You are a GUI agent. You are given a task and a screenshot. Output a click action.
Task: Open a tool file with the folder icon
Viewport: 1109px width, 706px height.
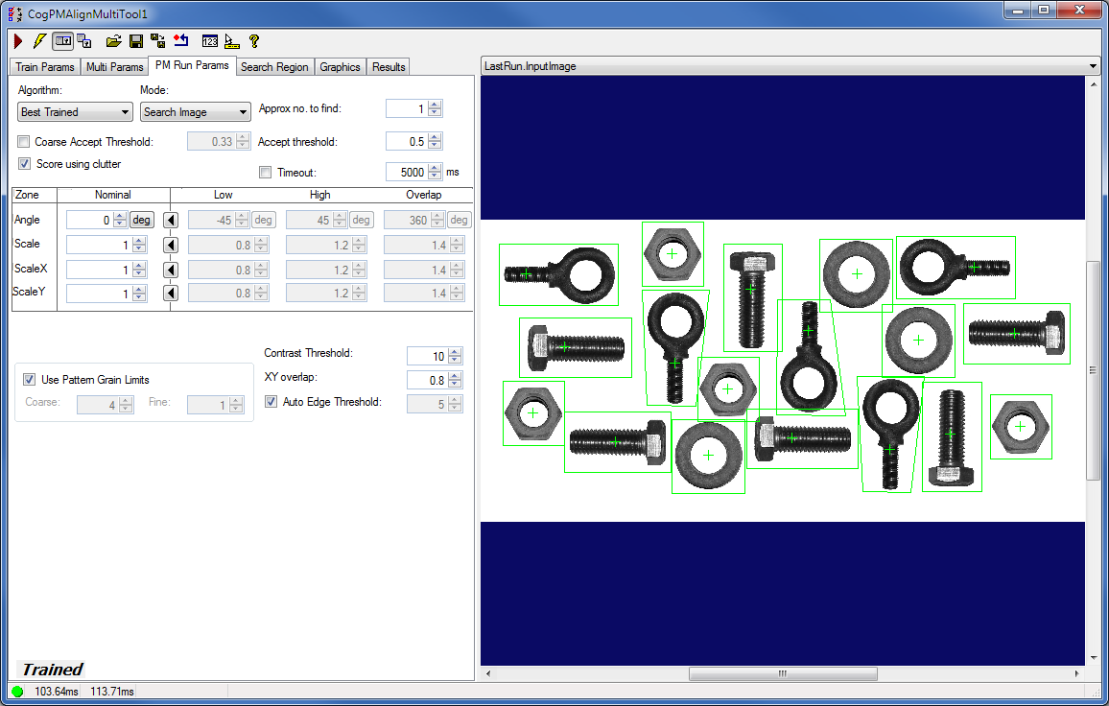click(x=114, y=41)
